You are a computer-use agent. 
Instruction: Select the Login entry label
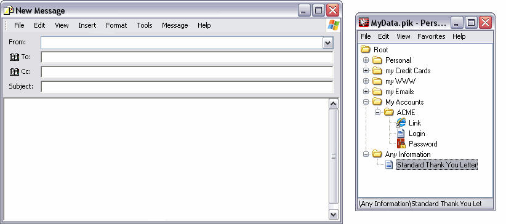417,134
